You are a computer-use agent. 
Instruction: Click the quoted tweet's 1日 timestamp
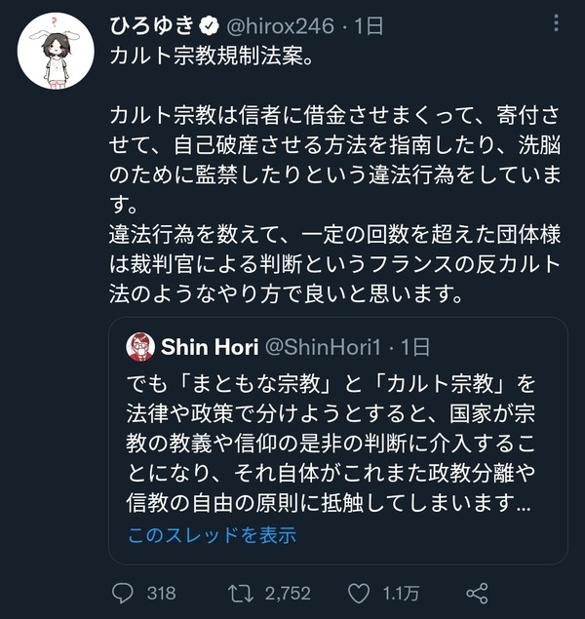[415, 347]
